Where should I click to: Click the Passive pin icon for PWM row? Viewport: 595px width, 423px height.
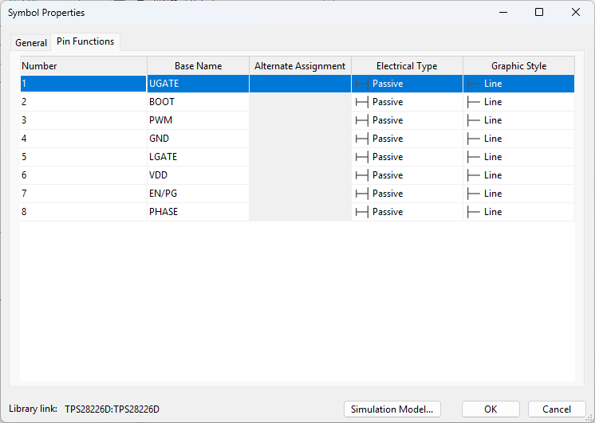(x=361, y=120)
